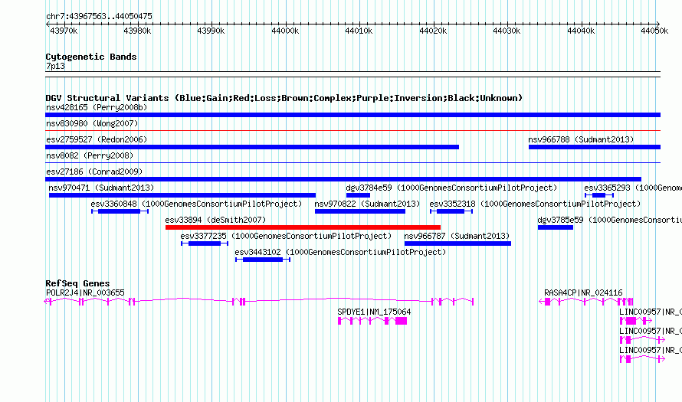Click the 44020k ruler tick label

pos(433,31)
